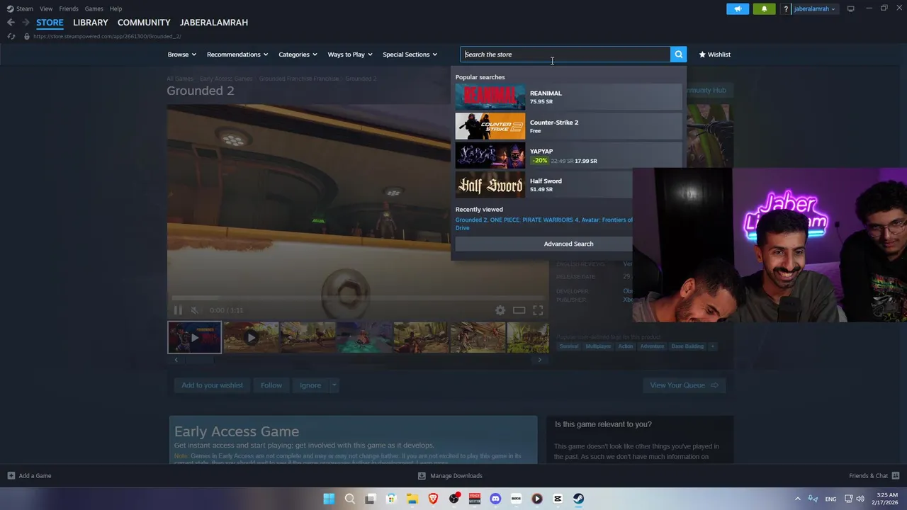Enter fullscreen in video player
Viewport: 907px width, 510px height.
pyautogui.click(x=538, y=310)
